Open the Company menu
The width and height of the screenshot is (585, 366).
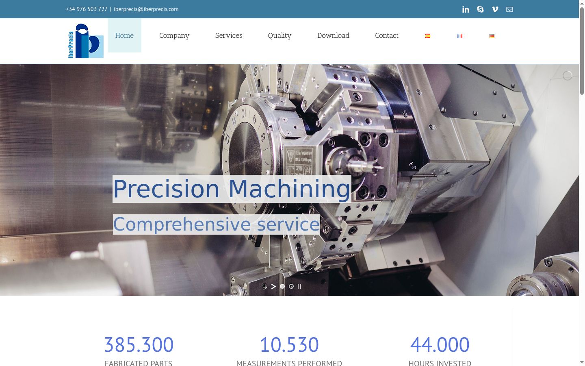[x=174, y=35]
